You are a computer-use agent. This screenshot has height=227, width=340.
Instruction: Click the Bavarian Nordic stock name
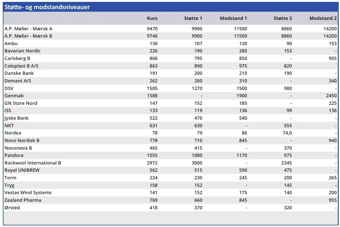(23, 51)
